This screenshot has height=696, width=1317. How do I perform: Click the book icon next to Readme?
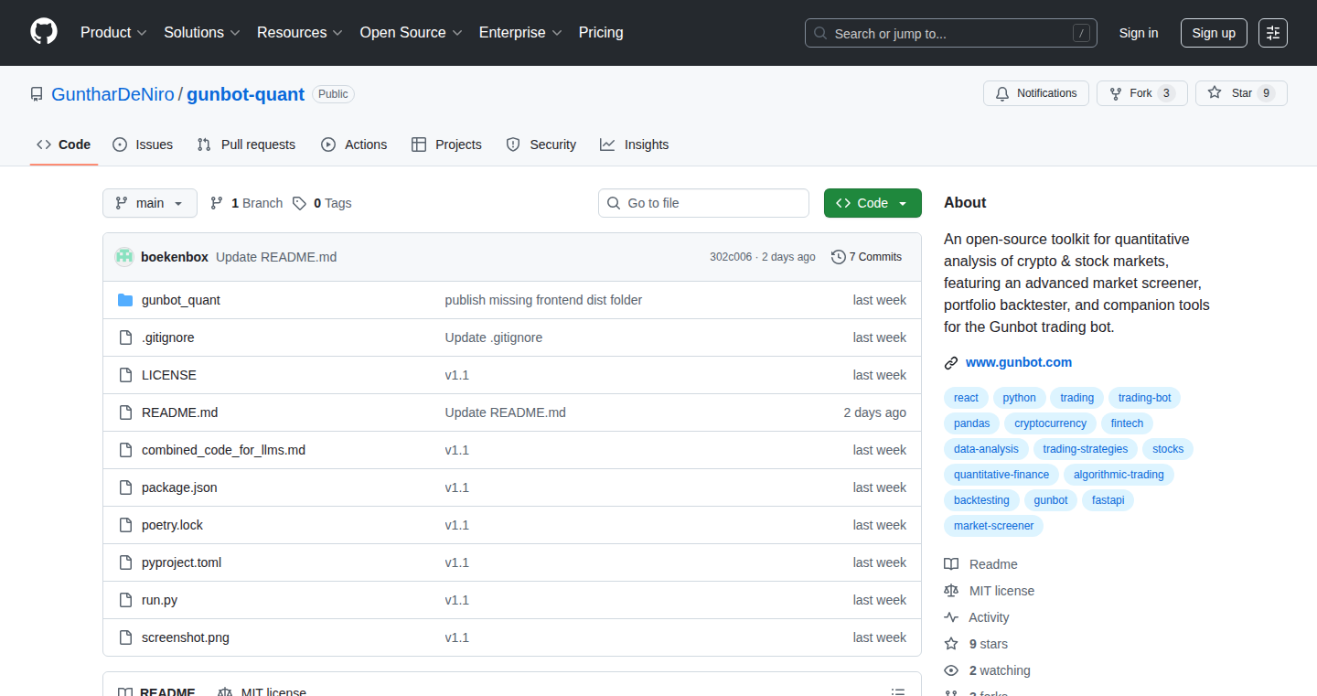pos(951,564)
